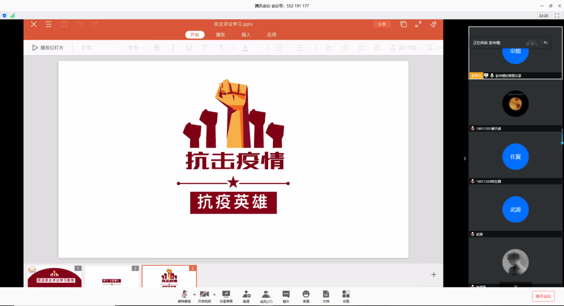Switch to the 播放 tab
Viewport: 564px width, 306px height.
220,35
